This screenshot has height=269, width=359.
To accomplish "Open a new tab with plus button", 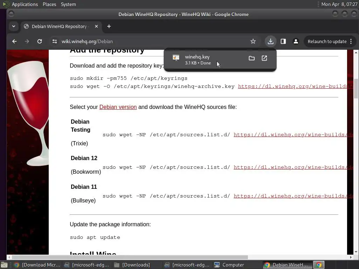I will (x=109, y=26).
